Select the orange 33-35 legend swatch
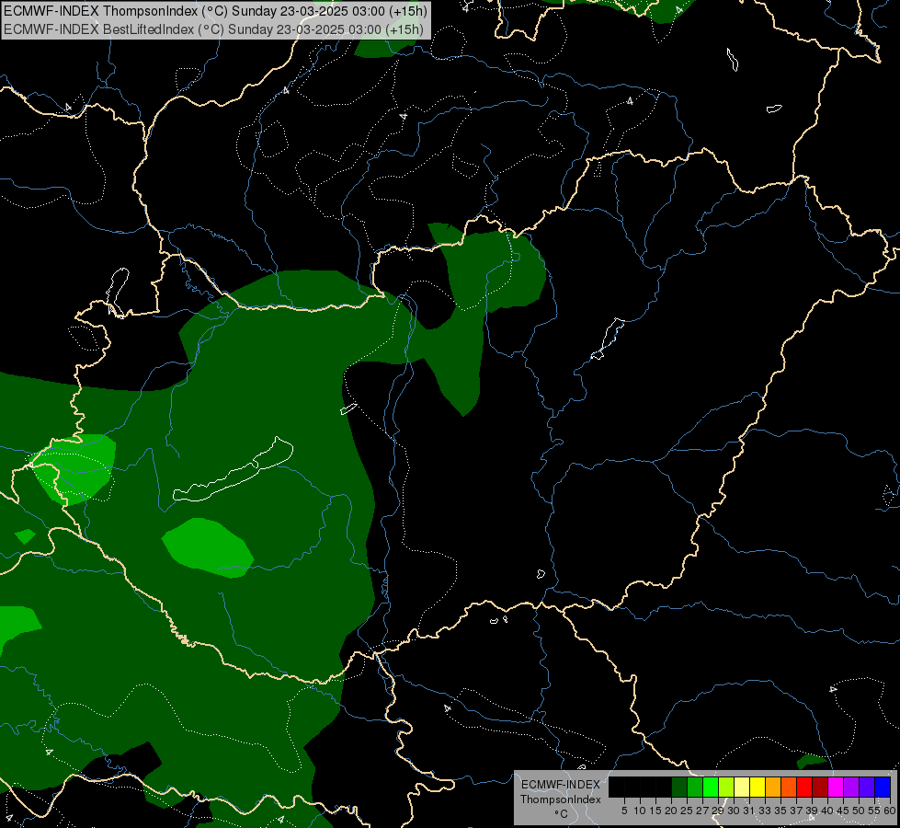Viewport: 900px width, 828px height. tap(772, 787)
